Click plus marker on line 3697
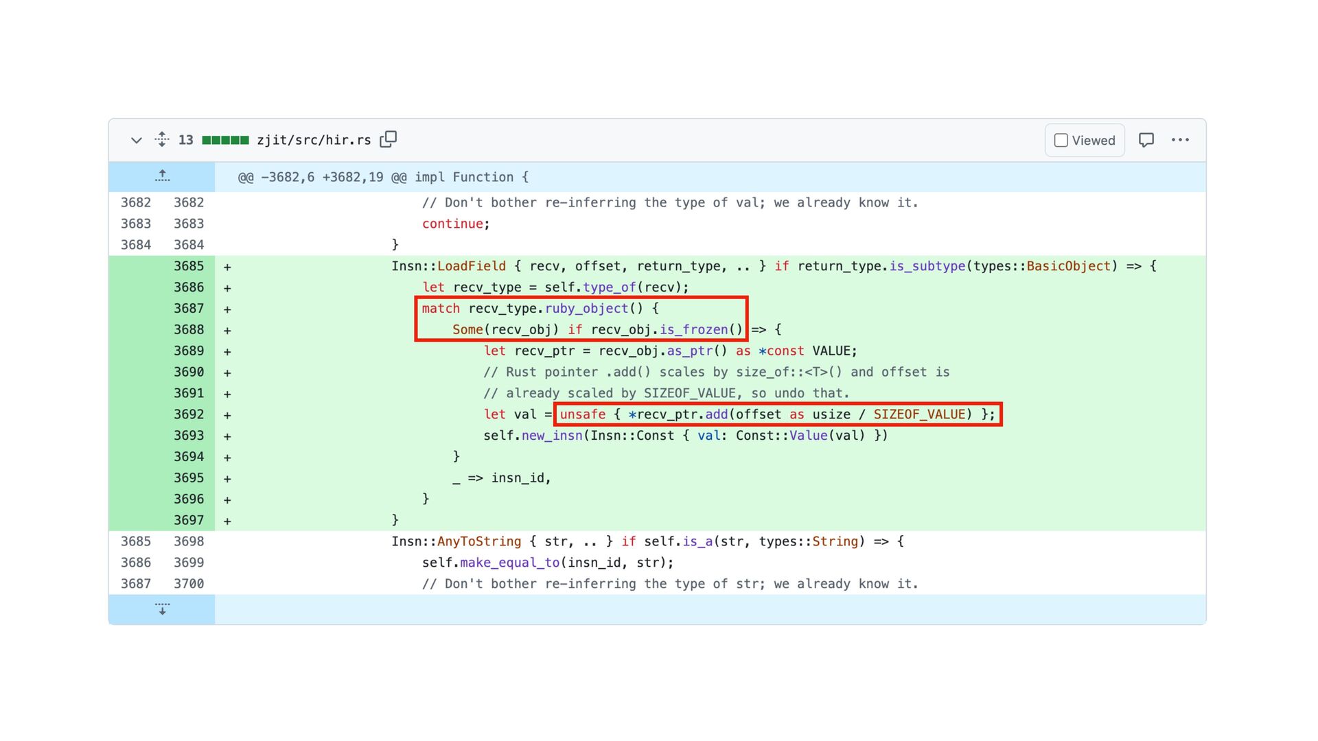The height and width of the screenshot is (741, 1318). point(227,521)
